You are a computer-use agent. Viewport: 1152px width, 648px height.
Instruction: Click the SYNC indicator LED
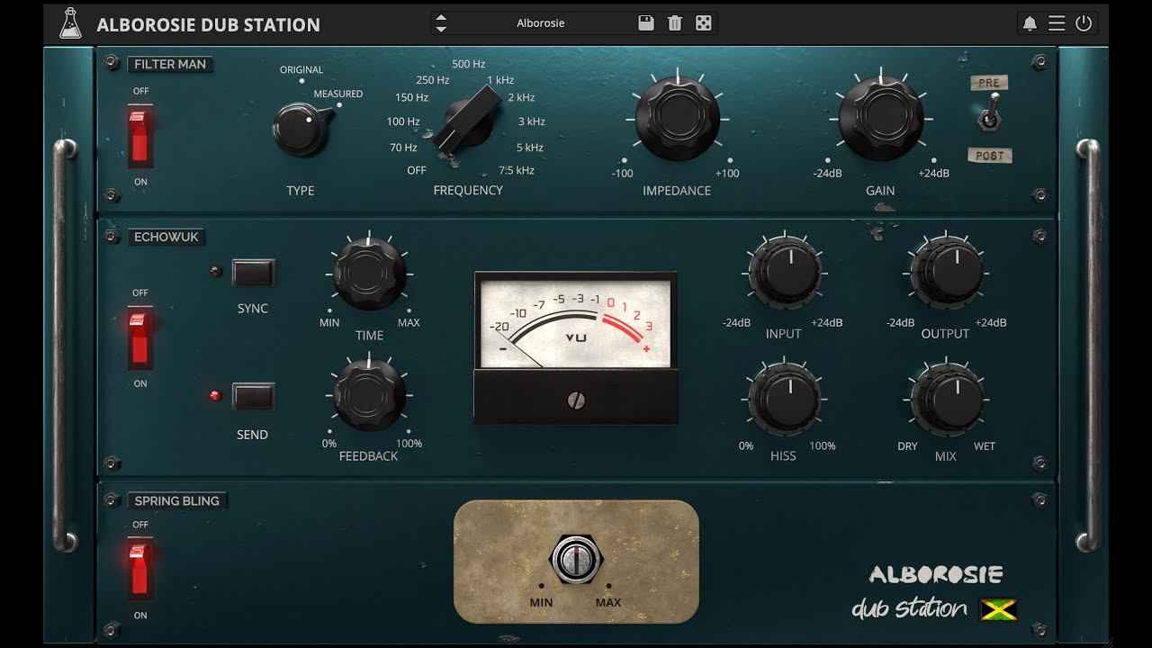tap(215, 271)
